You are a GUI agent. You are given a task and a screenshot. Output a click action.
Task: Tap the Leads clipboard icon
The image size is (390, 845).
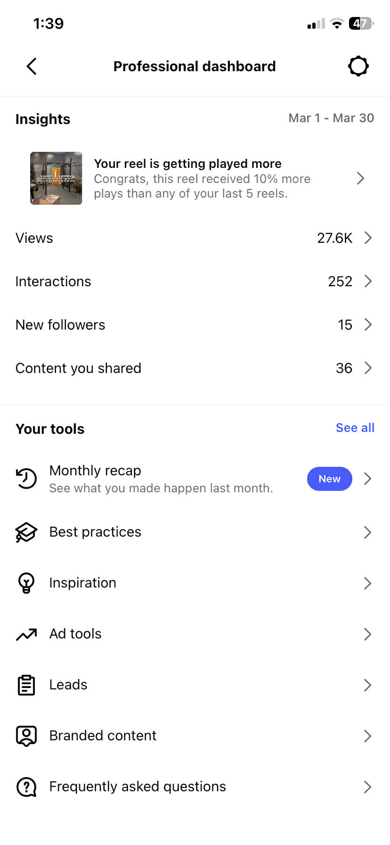(26, 685)
